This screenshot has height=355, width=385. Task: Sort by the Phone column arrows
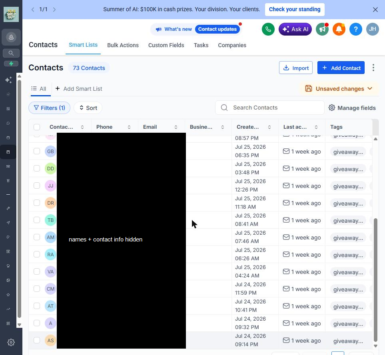coord(129,127)
